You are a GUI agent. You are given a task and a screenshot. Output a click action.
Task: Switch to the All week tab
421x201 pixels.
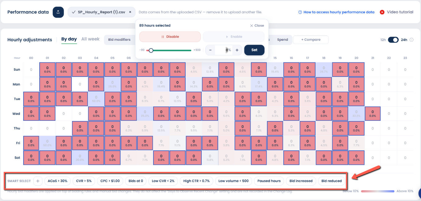[x=90, y=39]
